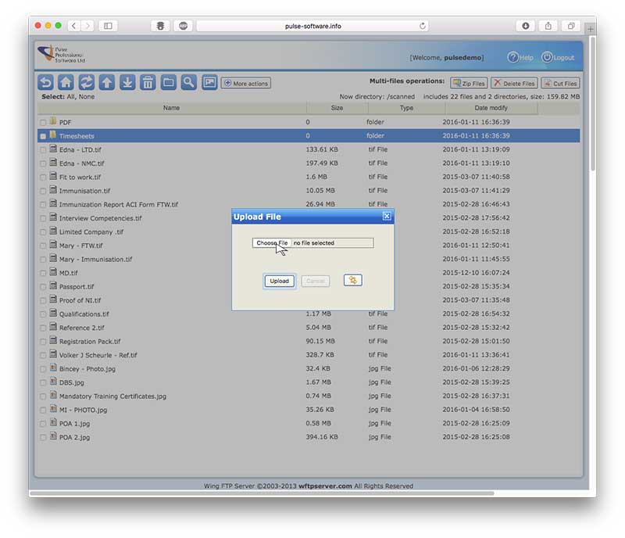Open the Search magnifier tool
This screenshot has width=625, height=538.
tap(188, 82)
